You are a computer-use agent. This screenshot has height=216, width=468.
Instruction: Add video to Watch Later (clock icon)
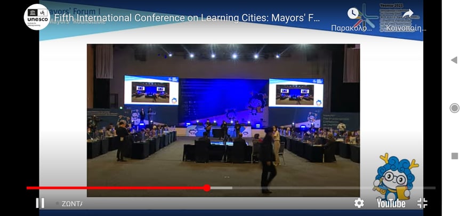coord(353,13)
